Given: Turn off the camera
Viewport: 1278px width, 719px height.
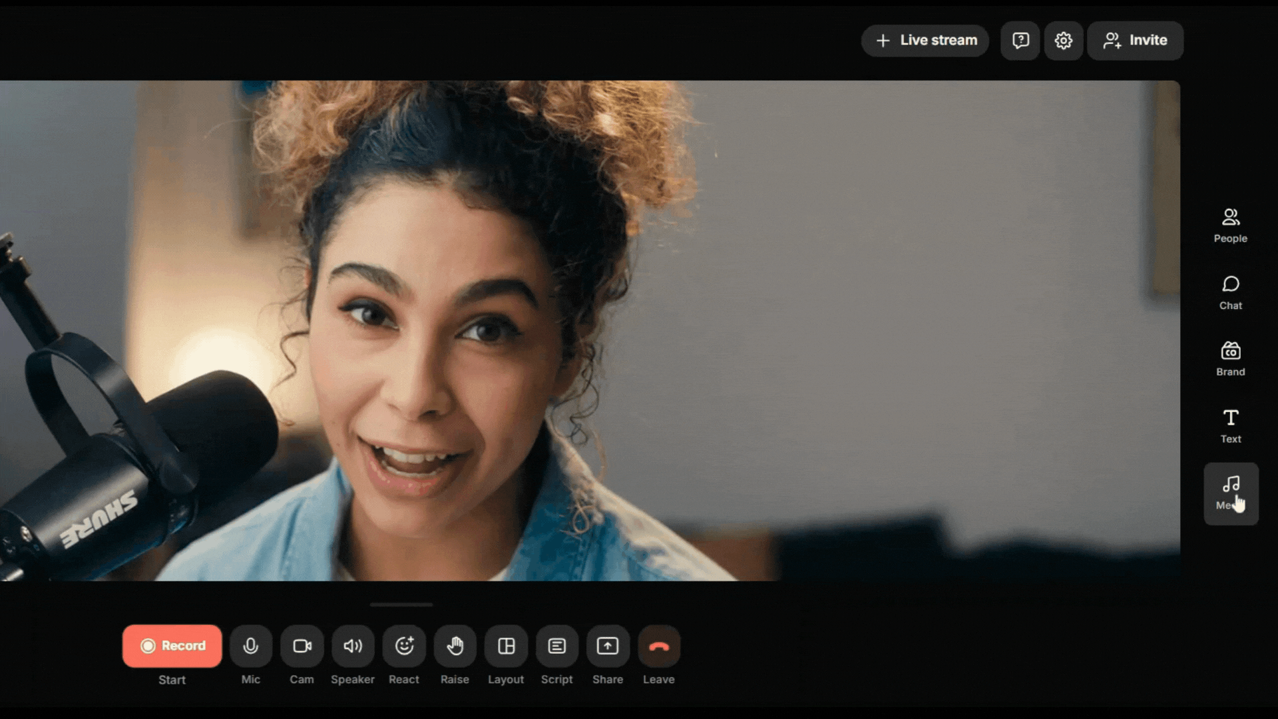Looking at the screenshot, I should tap(302, 646).
